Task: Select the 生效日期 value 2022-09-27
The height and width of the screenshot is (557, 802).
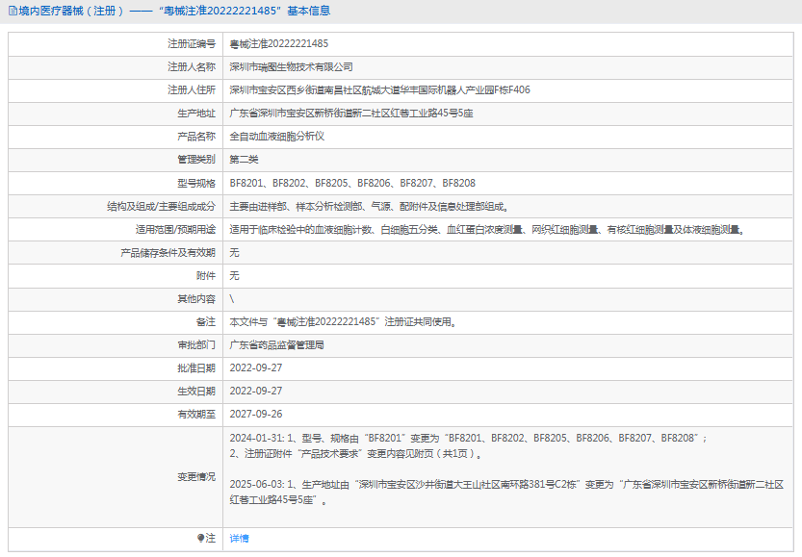Action: (x=256, y=391)
